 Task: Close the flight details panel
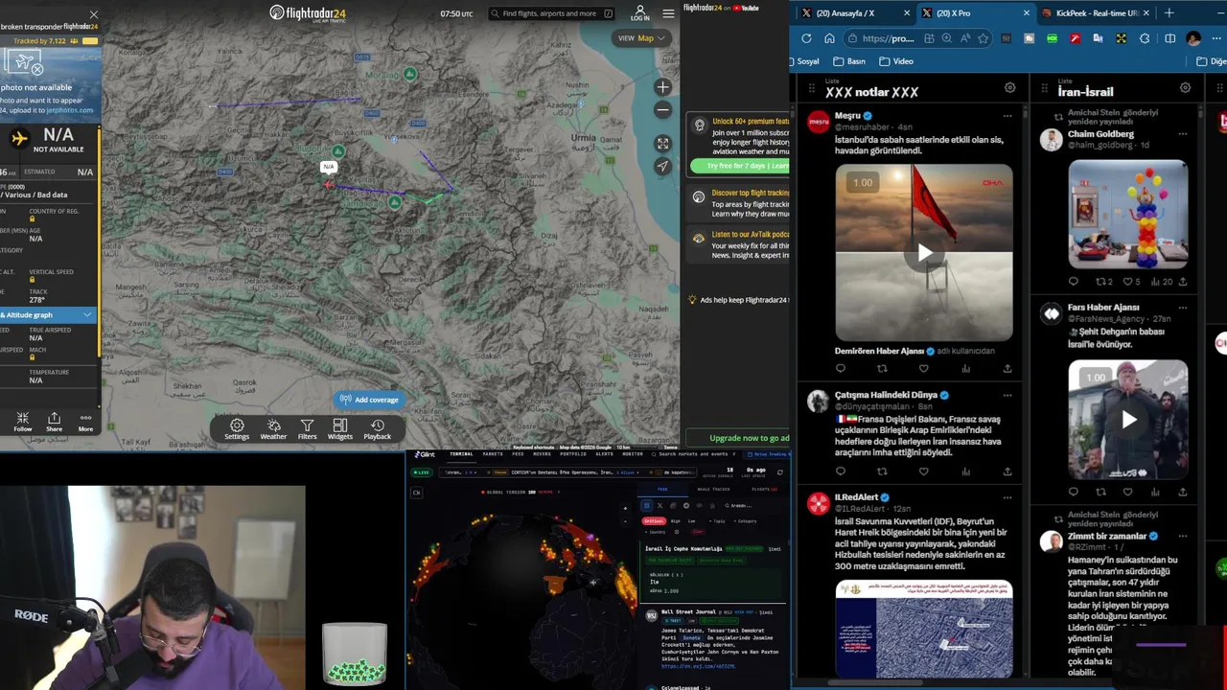[x=93, y=14]
